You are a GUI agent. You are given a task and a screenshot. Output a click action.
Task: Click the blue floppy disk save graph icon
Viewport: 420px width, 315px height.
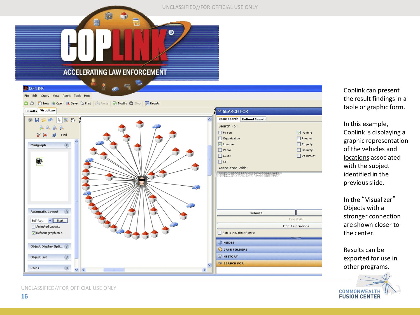coord(37,120)
